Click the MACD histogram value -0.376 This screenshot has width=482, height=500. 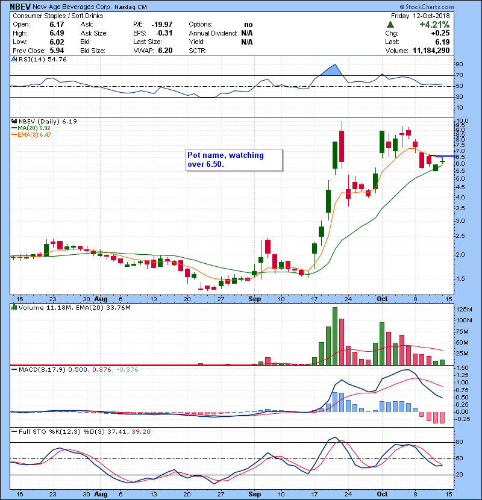point(127,370)
